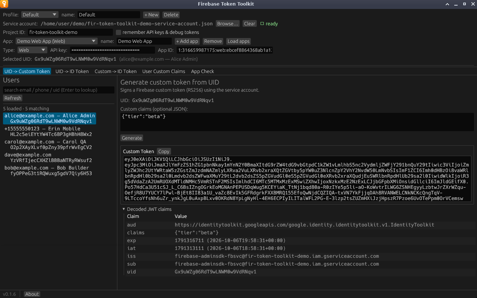Viewport: 477px width, 298px height.
Task: Click the app name input field
Action: click(x=144, y=41)
